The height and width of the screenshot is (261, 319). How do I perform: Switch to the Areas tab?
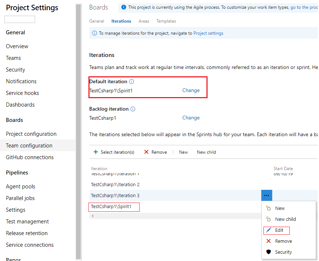point(144,21)
